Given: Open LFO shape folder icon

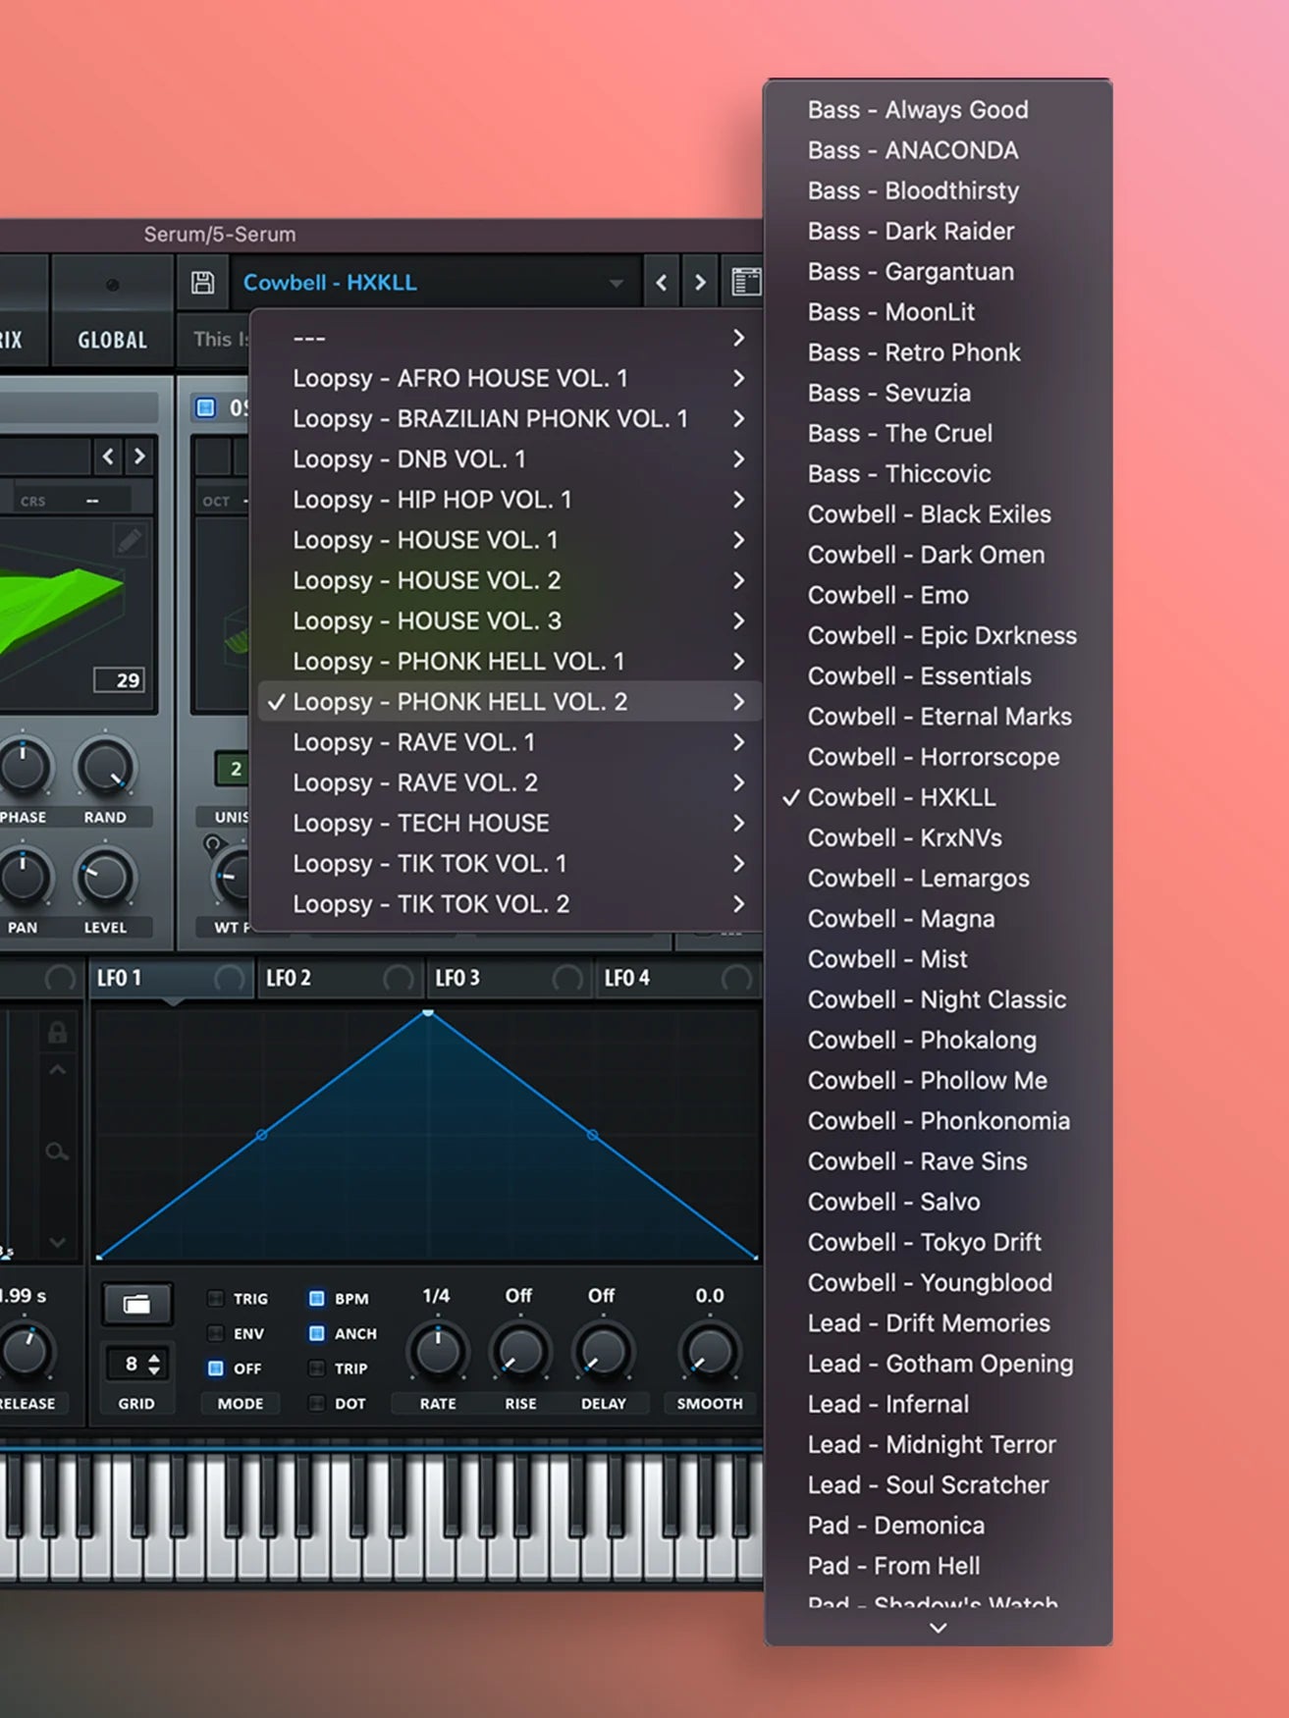Looking at the screenshot, I should (x=136, y=1304).
